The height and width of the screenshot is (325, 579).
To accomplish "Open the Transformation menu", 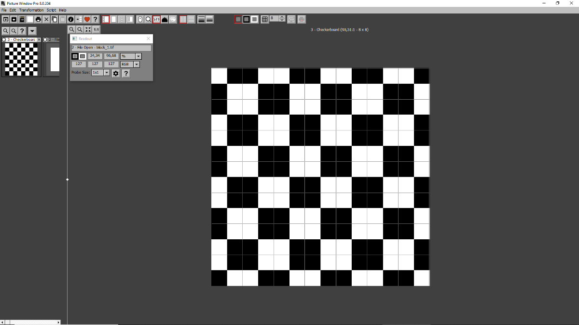I will coord(31,10).
